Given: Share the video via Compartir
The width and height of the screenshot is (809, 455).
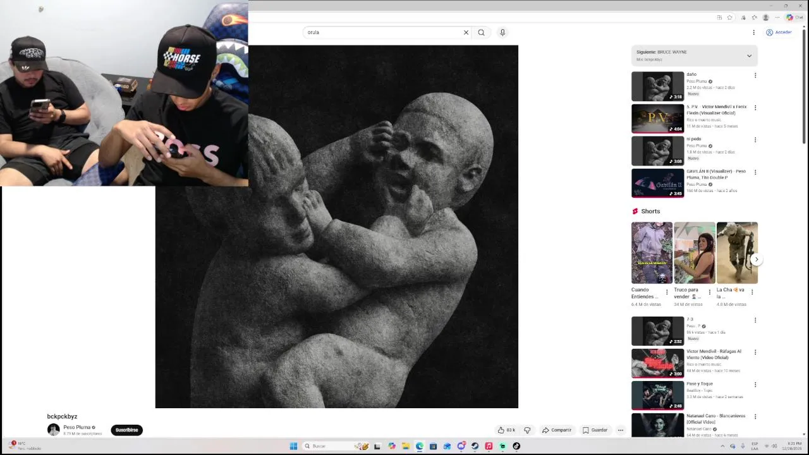Looking at the screenshot, I should coord(557,430).
